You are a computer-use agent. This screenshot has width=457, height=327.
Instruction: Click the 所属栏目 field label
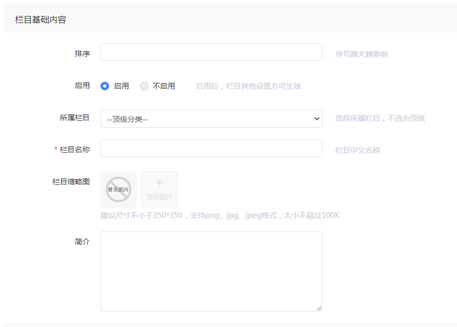coord(75,118)
